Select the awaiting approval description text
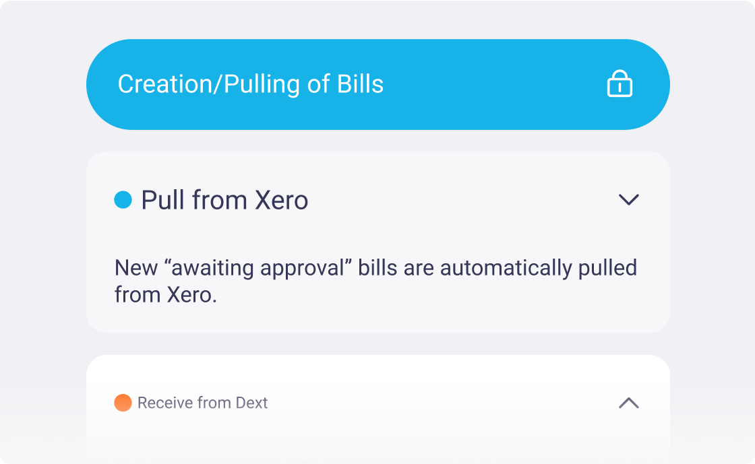Image resolution: width=755 pixels, height=464 pixels. [x=375, y=281]
